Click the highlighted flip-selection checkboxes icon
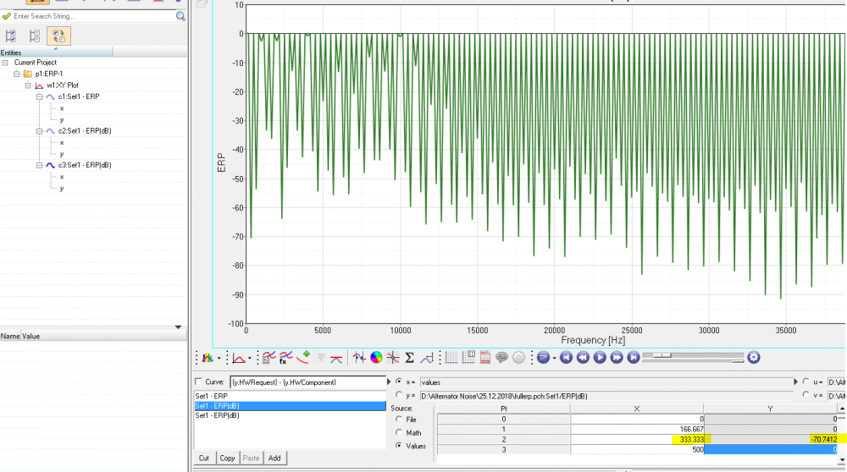Screen dimensions: 847x472 click(59, 36)
